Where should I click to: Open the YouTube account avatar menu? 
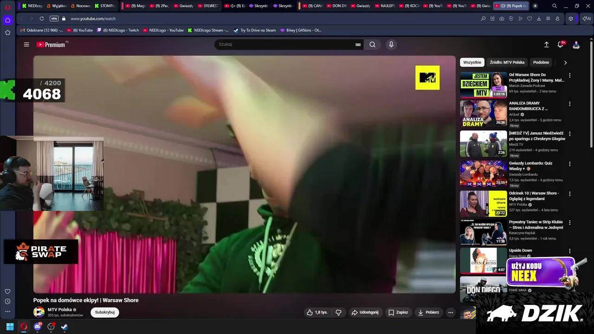(x=576, y=45)
